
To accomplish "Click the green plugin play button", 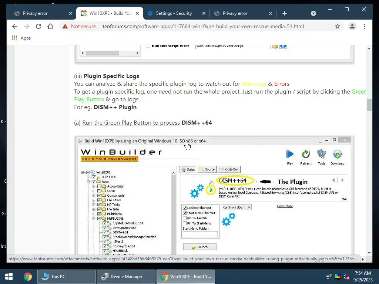I will (x=211, y=190).
